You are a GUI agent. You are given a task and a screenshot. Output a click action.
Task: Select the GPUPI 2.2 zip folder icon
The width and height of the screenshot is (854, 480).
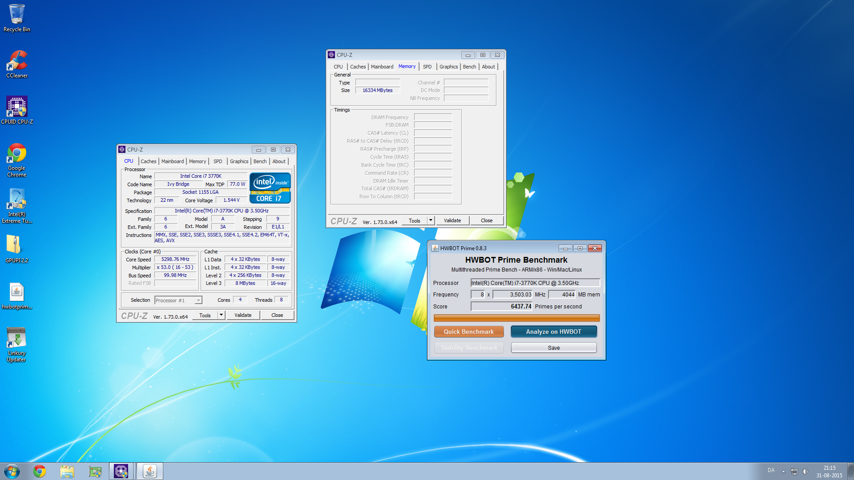point(17,249)
